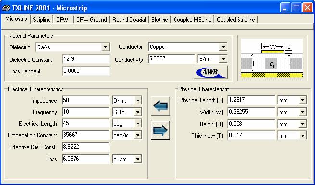Click the Loss field 6.5976
Viewport: 315px width, 185px height.
[x=86, y=159]
